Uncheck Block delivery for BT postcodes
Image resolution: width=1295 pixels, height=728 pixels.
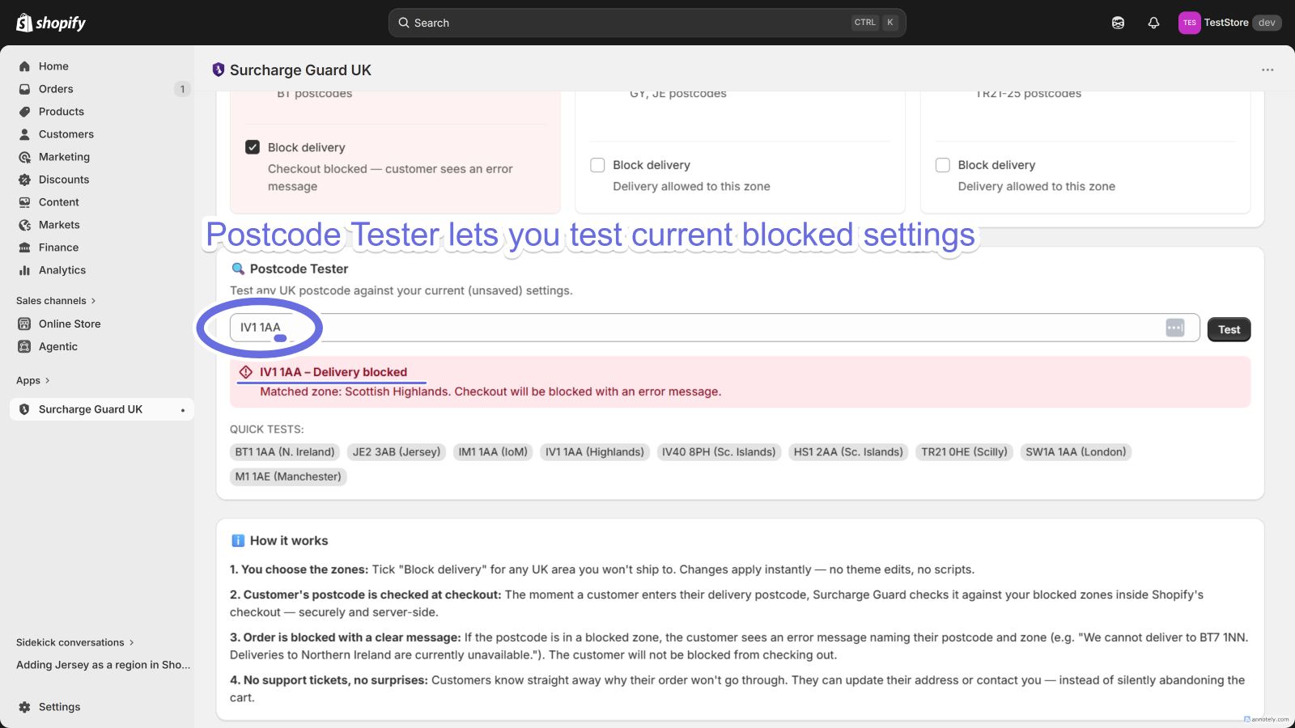(253, 147)
